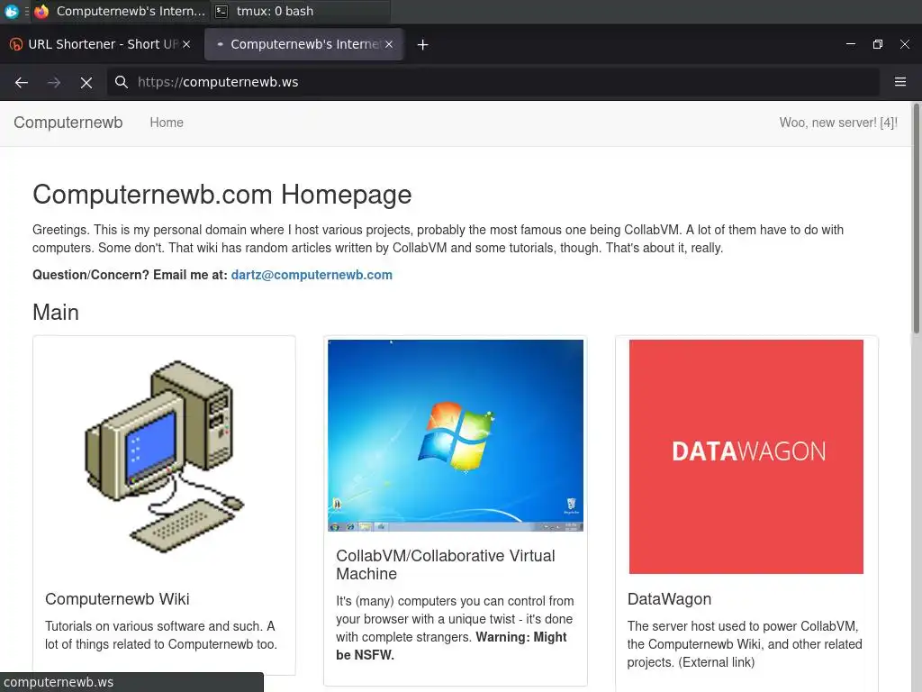
Task: Switch to the URL Shortener browser tab
Action: pyautogui.click(x=101, y=44)
